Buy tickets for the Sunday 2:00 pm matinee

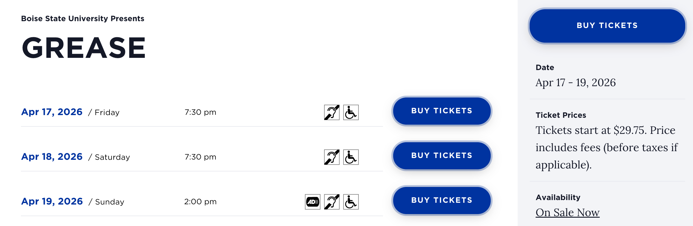coord(442,200)
